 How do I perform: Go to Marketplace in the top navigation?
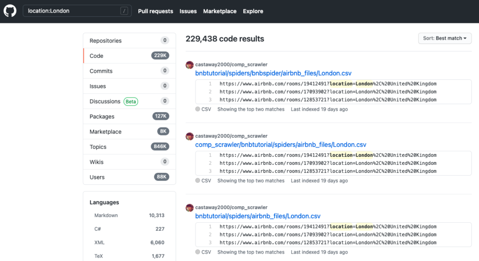click(x=219, y=11)
